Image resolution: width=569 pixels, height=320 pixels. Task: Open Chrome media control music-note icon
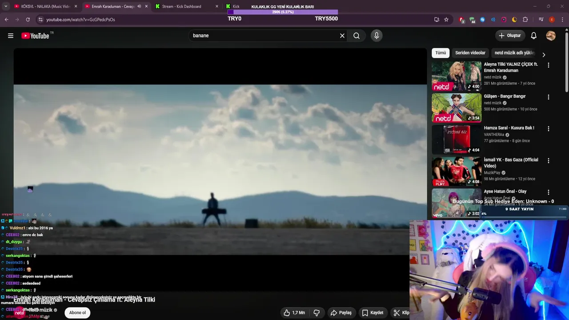(x=541, y=20)
